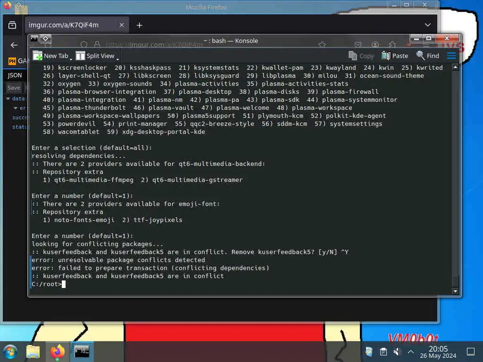
Task: Click the show desktop taskbar button
Action: click(471, 352)
